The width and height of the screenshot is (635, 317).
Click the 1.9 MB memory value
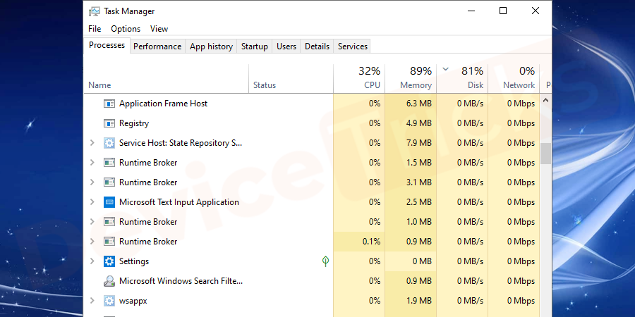418,301
